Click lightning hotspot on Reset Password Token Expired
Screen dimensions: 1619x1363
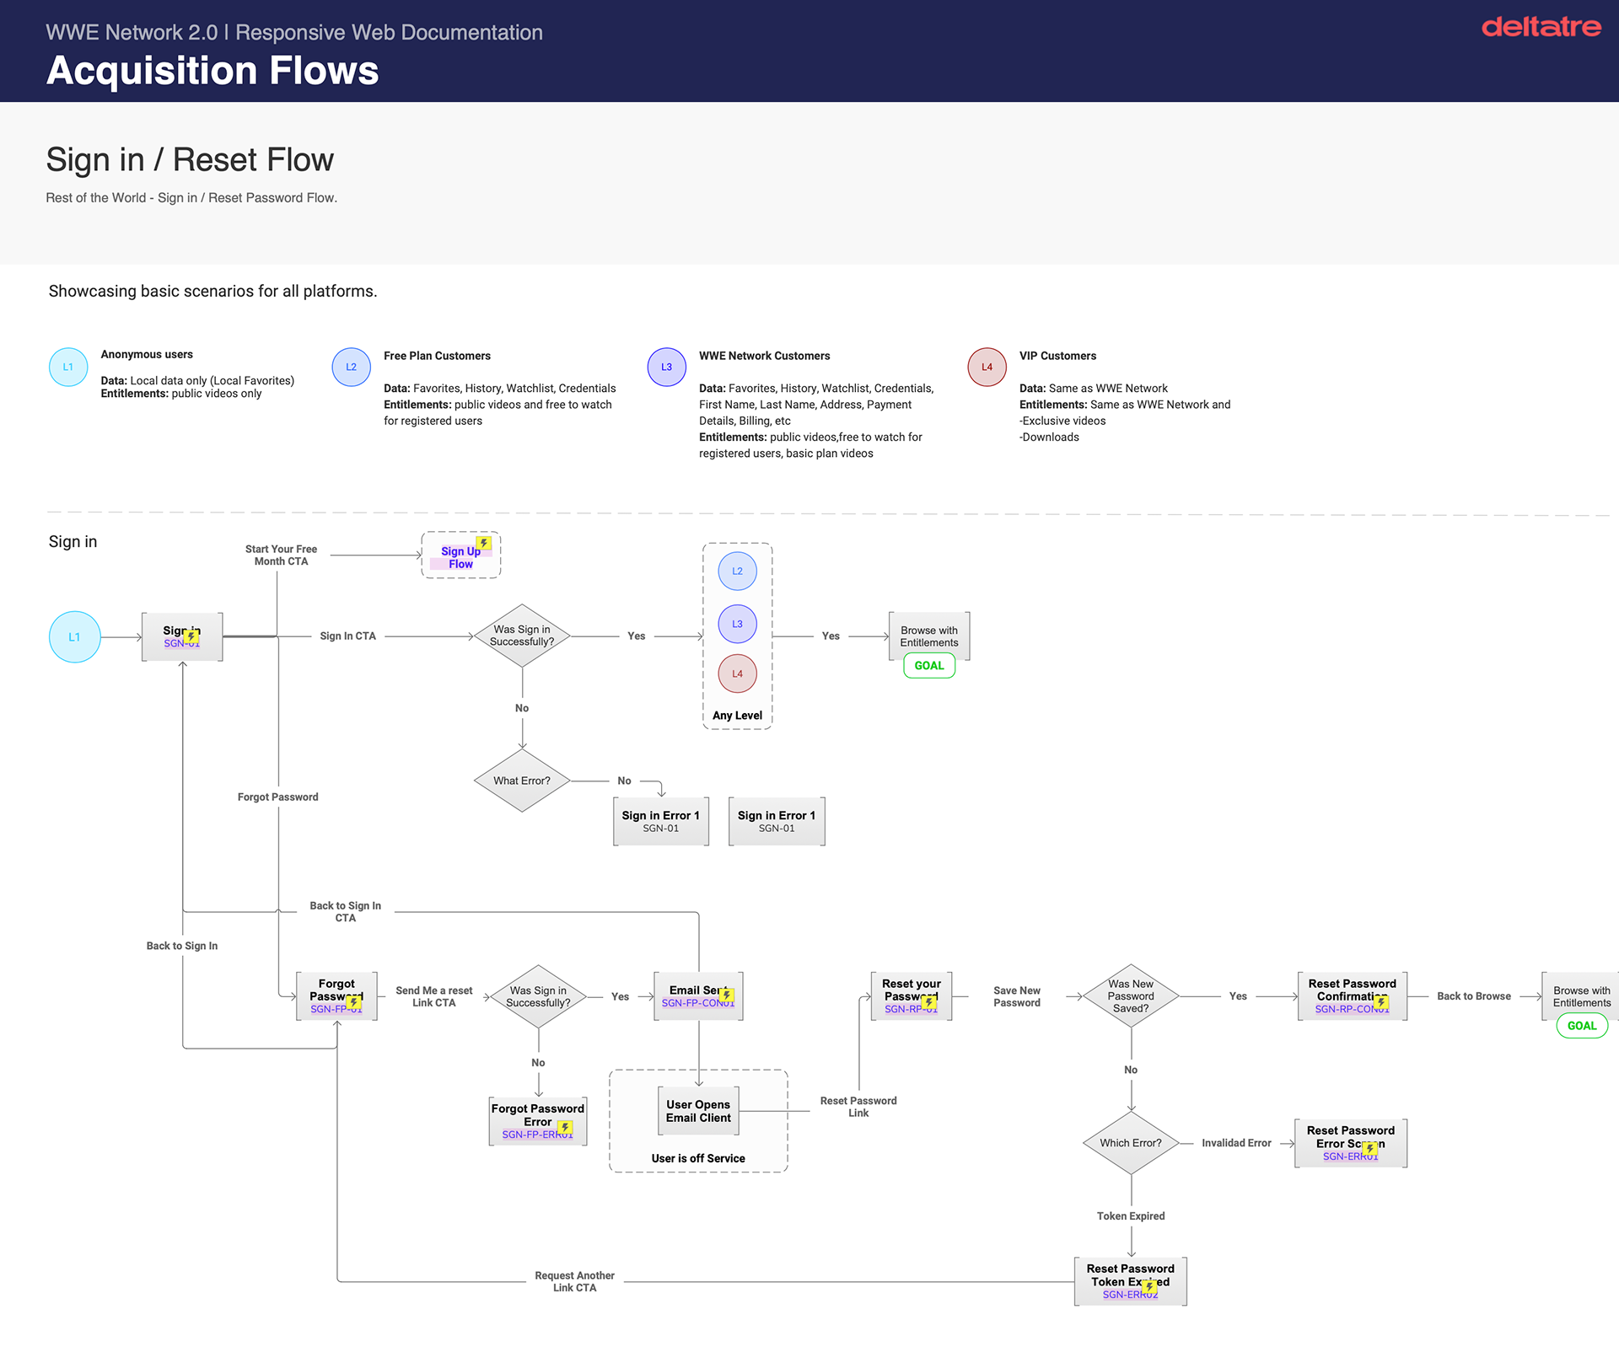(1149, 1287)
